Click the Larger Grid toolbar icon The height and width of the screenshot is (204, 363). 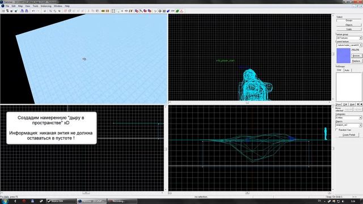click(16, 11)
